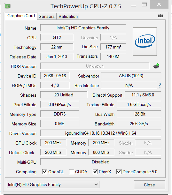Click the Bus Interface question mark
This screenshot has width=172, height=195.
[x=160, y=85]
